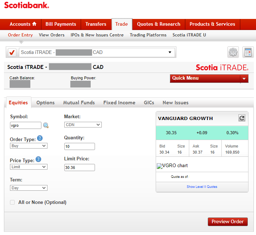This screenshot has height=235, width=256.
Task: Click the home icon beside Accounts
Action: click(34, 24)
